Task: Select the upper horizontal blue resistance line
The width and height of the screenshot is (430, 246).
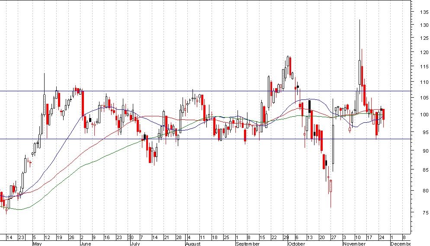Action: (205, 91)
